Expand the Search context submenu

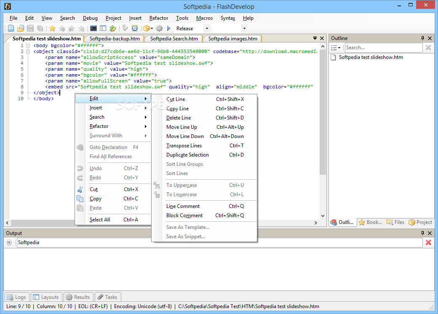[x=113, y=117]
